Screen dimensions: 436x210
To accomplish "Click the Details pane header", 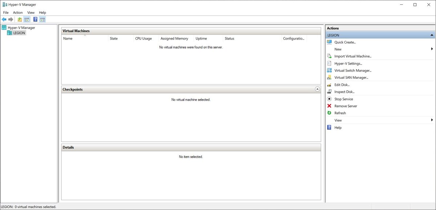I will point(191,147).
